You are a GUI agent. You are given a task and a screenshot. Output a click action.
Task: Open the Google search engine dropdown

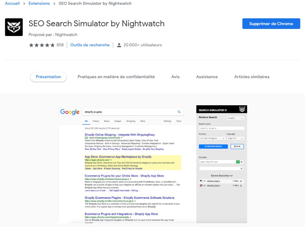(235, 118)
